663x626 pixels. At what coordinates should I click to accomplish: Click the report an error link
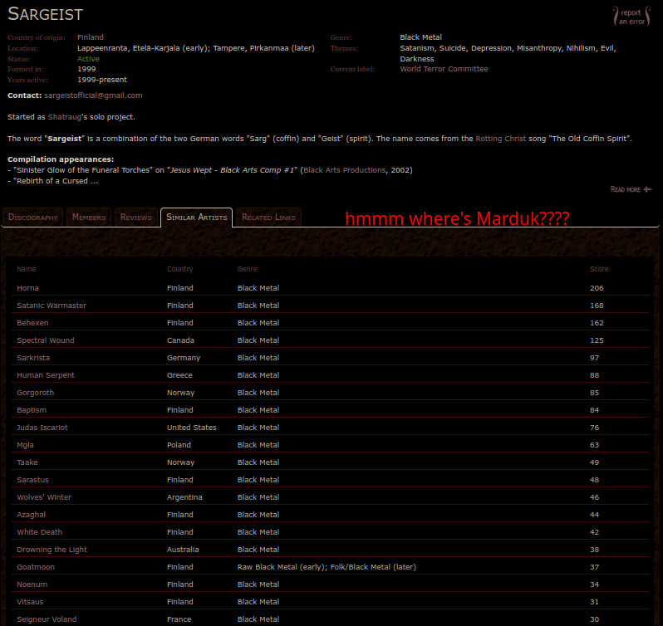pyautogui.click(x=632, y=17)
